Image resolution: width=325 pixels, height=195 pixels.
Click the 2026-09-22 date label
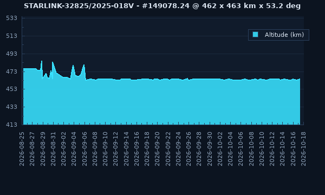coord(168,149)
